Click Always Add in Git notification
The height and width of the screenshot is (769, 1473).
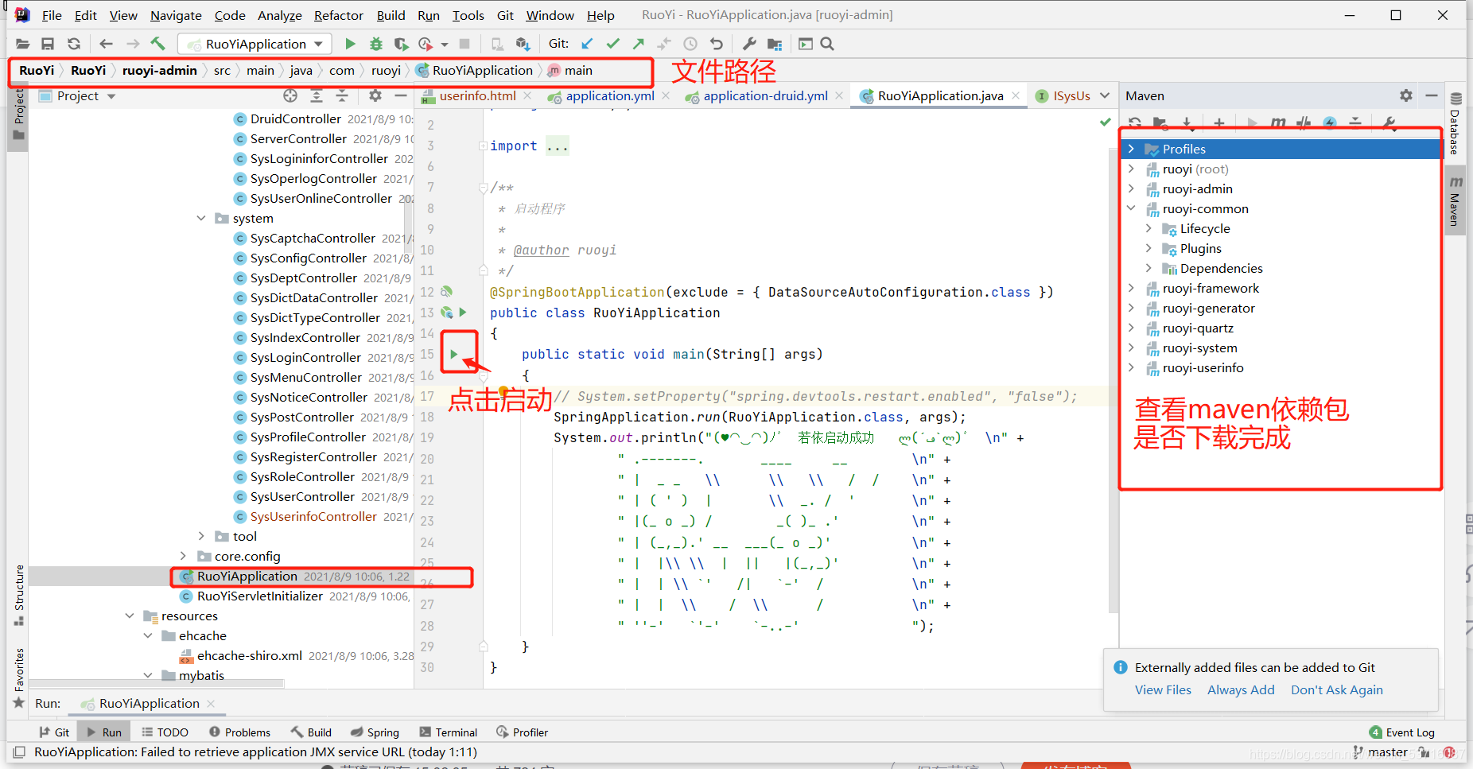pos(1241,689)
